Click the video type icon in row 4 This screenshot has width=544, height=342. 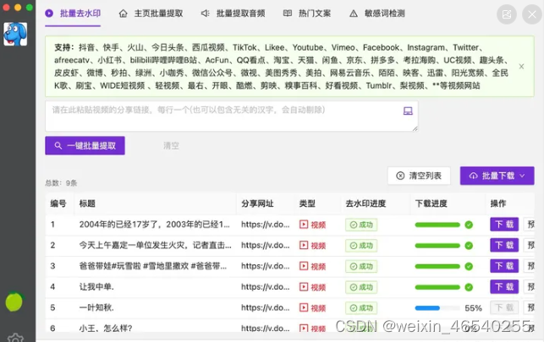(x=304, y=287)
